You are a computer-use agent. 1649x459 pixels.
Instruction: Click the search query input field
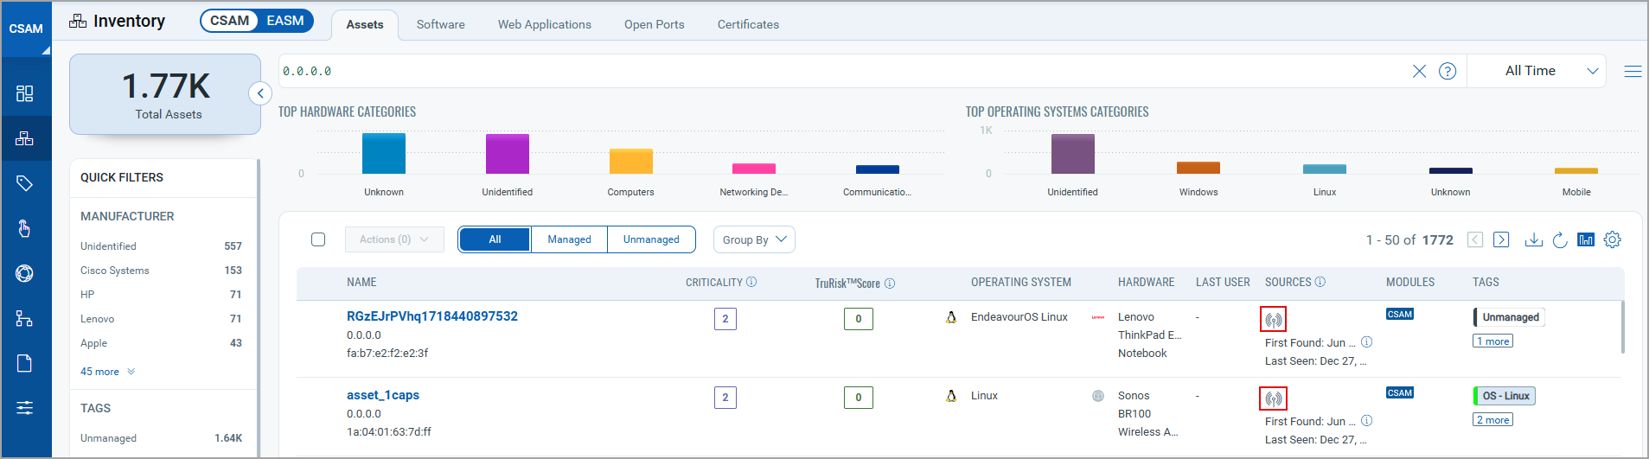tap(843, 71)
